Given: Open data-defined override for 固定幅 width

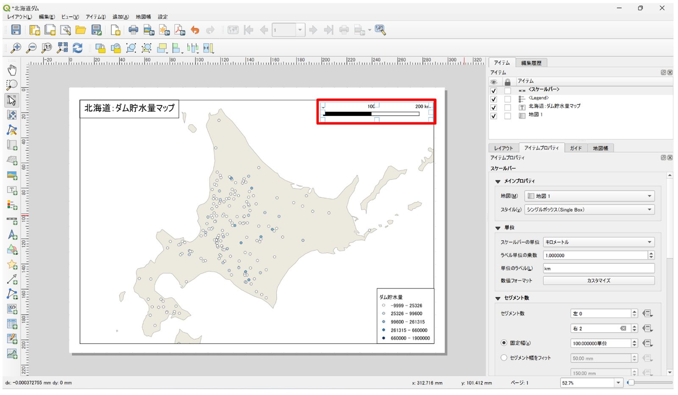Looking at the screenshot, I should [x=647, y=343].
